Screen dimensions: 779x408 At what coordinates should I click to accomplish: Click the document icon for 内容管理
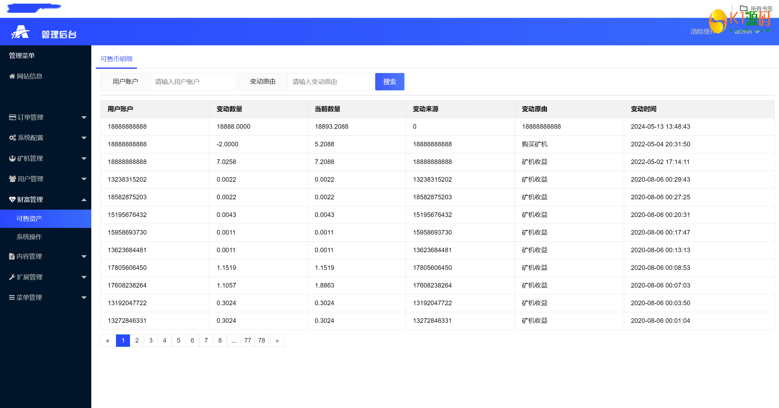[12, 256]
